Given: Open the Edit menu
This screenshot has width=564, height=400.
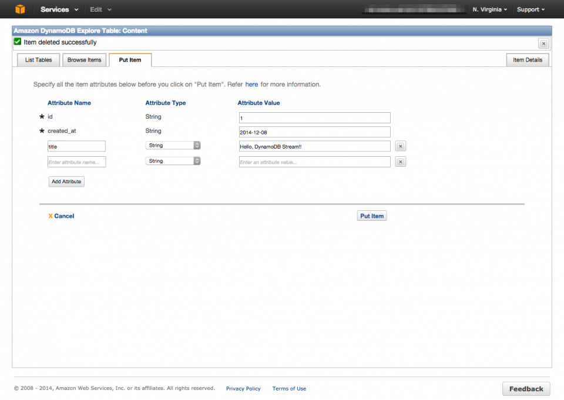Looking at the screenshot, I should 100,10.
